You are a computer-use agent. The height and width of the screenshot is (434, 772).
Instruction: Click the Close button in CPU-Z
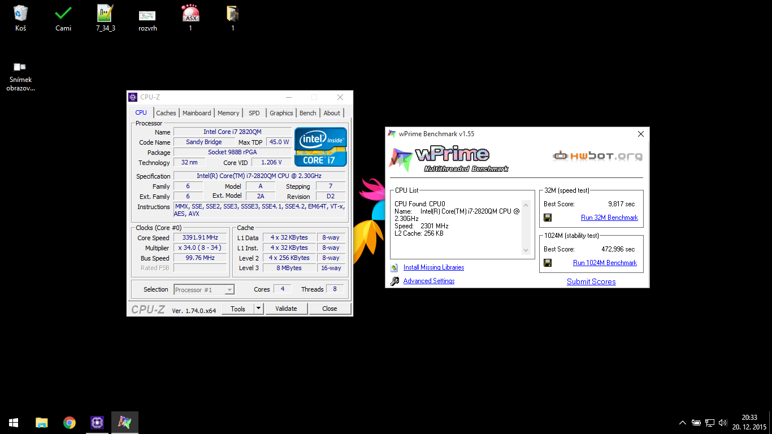[329, 309]
